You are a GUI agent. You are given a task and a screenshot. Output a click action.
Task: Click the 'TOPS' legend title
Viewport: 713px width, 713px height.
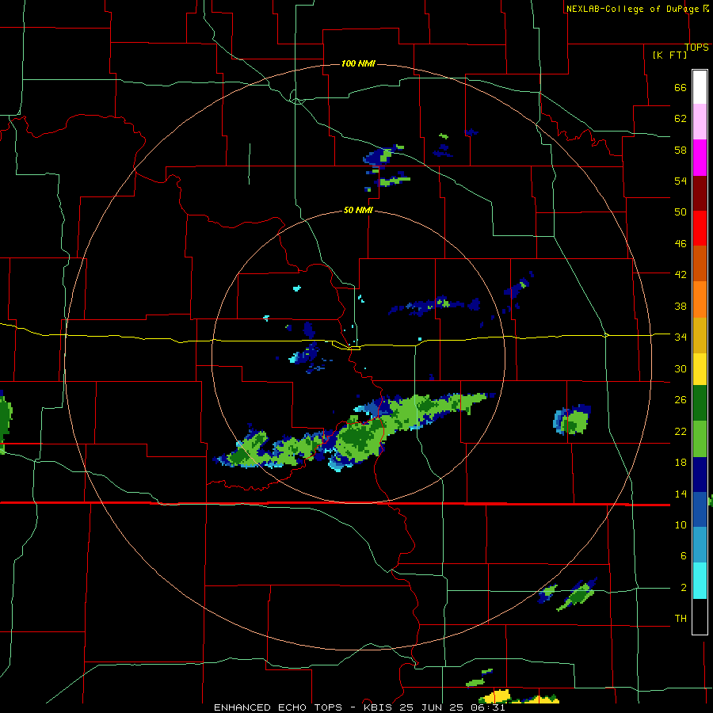tap(696, 48)
